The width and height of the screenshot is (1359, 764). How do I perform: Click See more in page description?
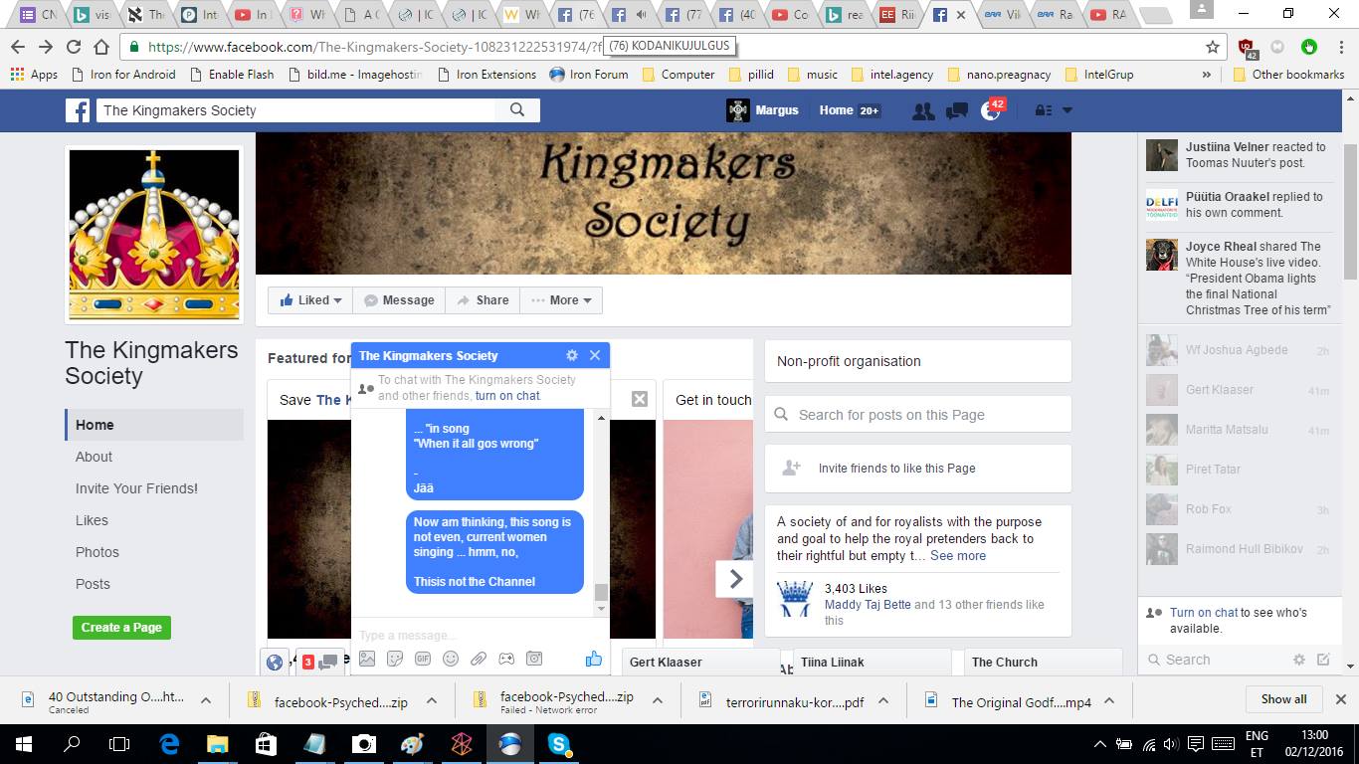tap(958, 556)
